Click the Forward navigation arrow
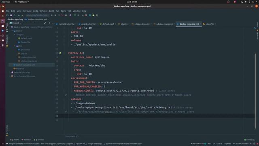This screenshot has height=146, width=259. [x=22, y=15]
